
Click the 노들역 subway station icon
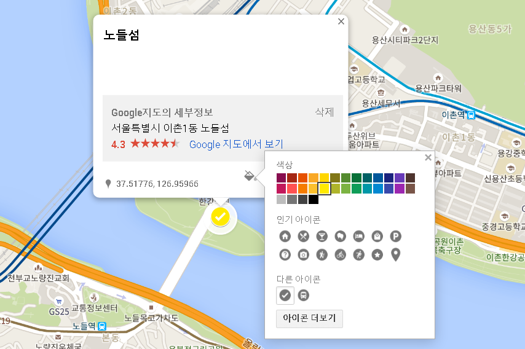click(102, 326)
